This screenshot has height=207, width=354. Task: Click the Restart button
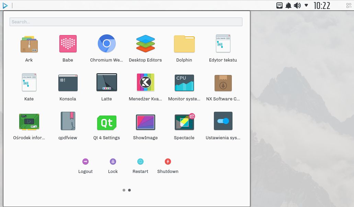[x=140, y=166]
